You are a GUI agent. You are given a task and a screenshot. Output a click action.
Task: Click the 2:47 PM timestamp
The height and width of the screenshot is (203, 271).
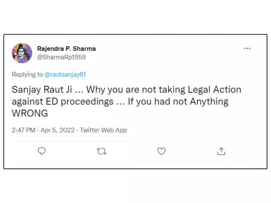[x=24, y=130]
